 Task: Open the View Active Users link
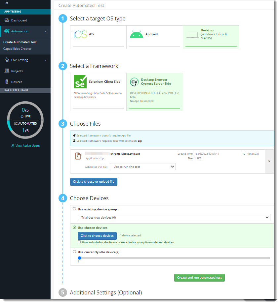click(x=25, y=145)
